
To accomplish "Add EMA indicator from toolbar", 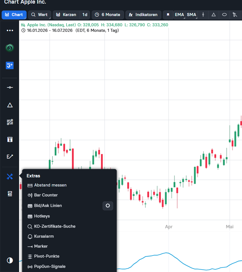I will tap(179, 15).
